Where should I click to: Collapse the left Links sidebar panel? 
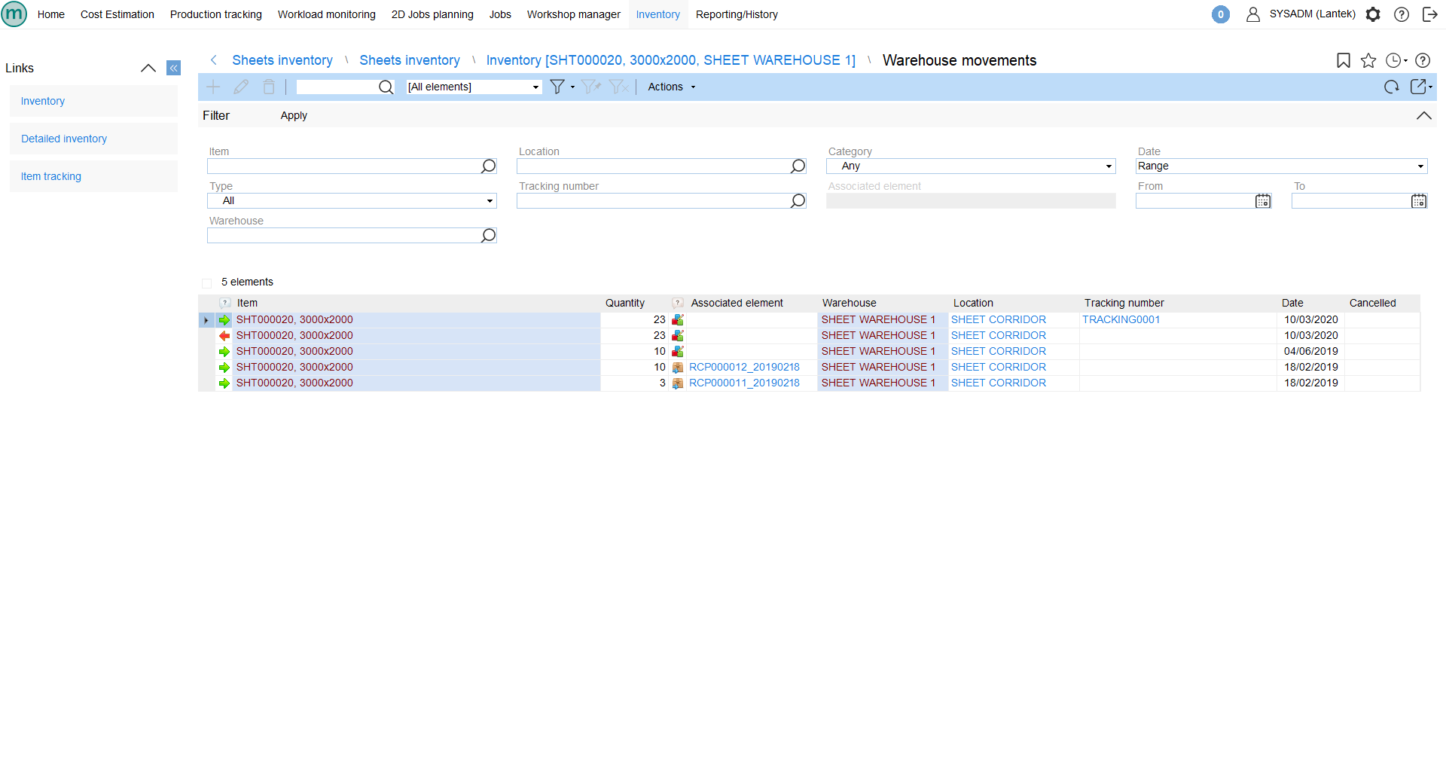[174, 69]
